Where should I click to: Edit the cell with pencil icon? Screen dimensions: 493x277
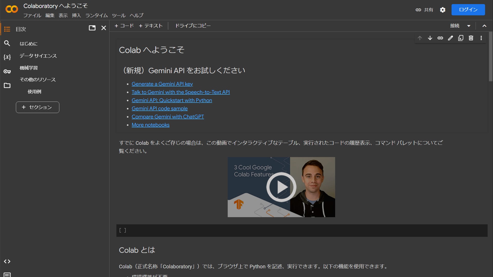coord(451,38)
